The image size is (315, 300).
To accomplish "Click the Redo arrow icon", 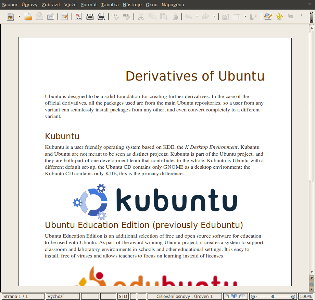I will [205, 16].
